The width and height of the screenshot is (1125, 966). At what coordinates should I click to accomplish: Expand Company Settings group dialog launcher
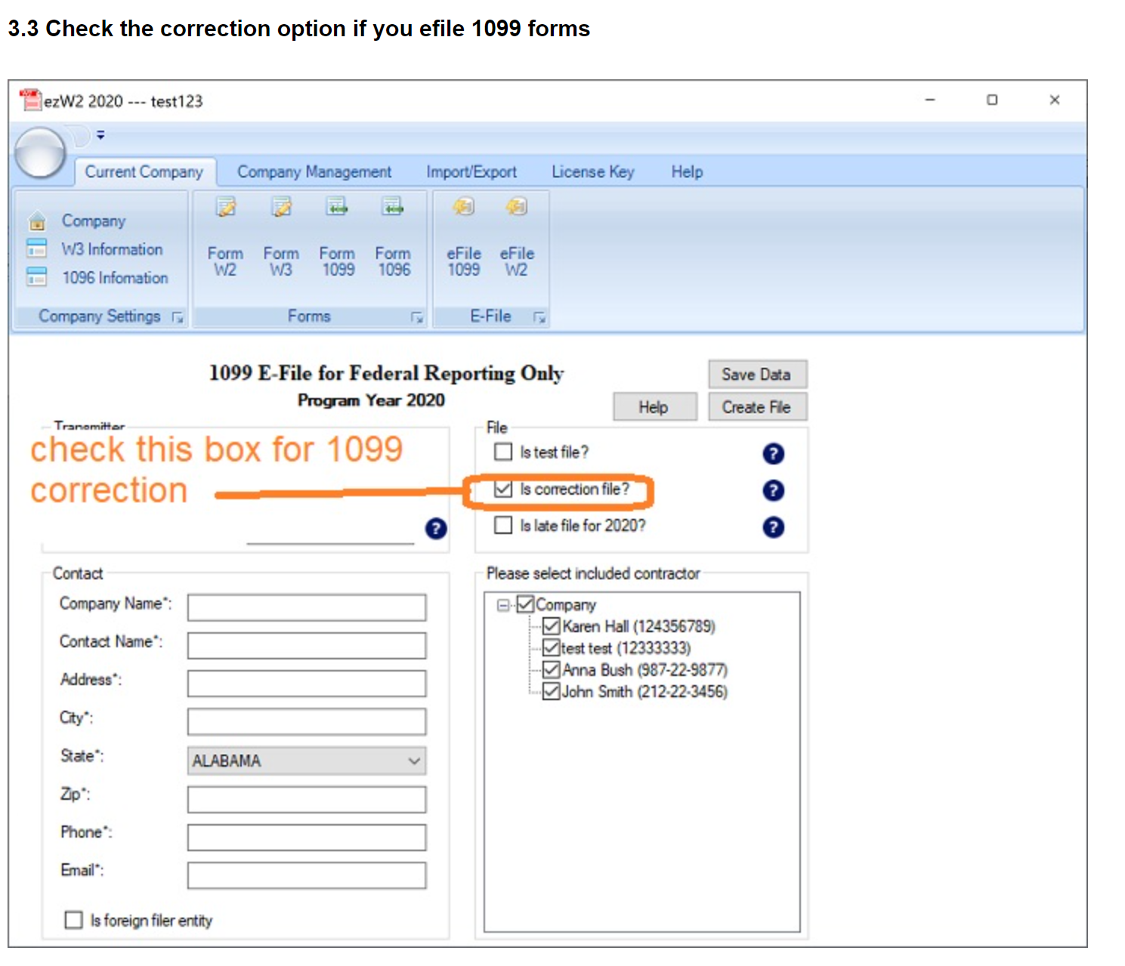[x=178, y=317]
